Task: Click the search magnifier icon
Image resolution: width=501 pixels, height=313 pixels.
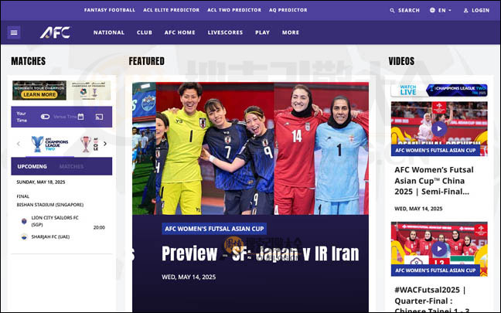Action: coord(392,11)
